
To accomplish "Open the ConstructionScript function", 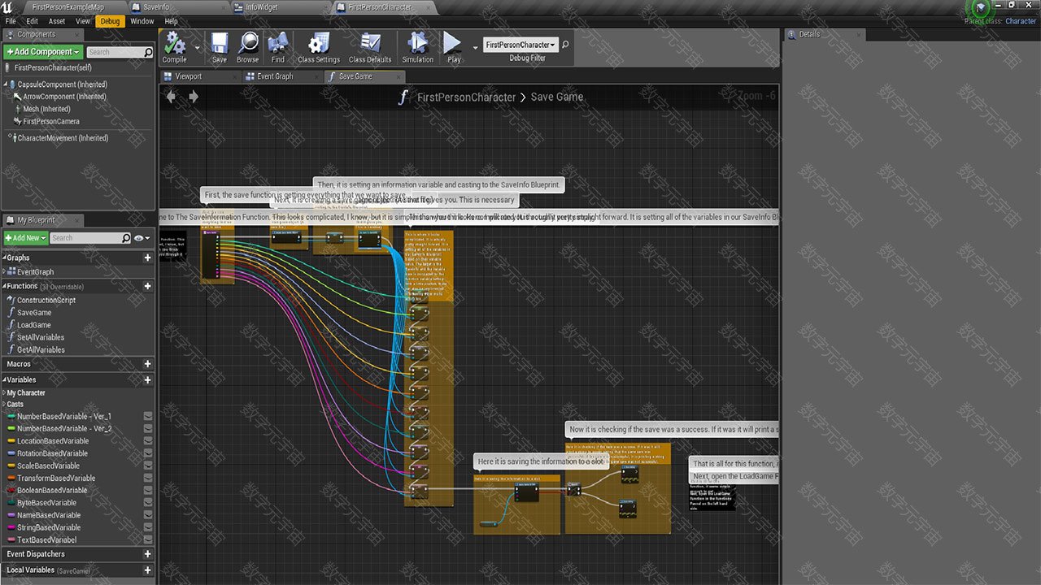I will pyautogui.click(x=46, y=300).
